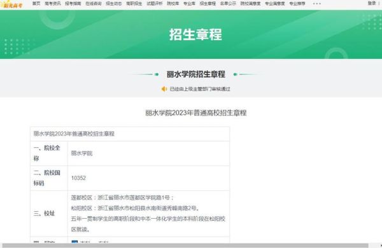
Task: Click the 10352 code value
Action: pyautogui.click(x=78, y=178)
